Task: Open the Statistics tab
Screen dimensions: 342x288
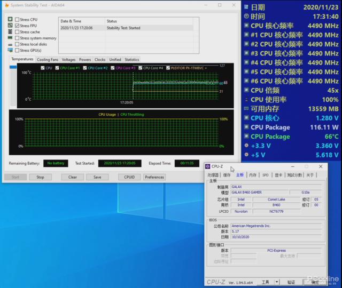Action: click(x=132, y=60)
